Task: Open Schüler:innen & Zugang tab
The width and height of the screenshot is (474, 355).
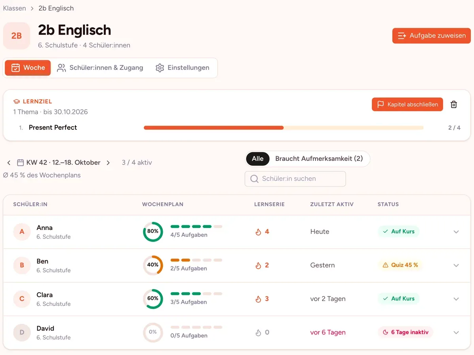Action: click(100, 68)
